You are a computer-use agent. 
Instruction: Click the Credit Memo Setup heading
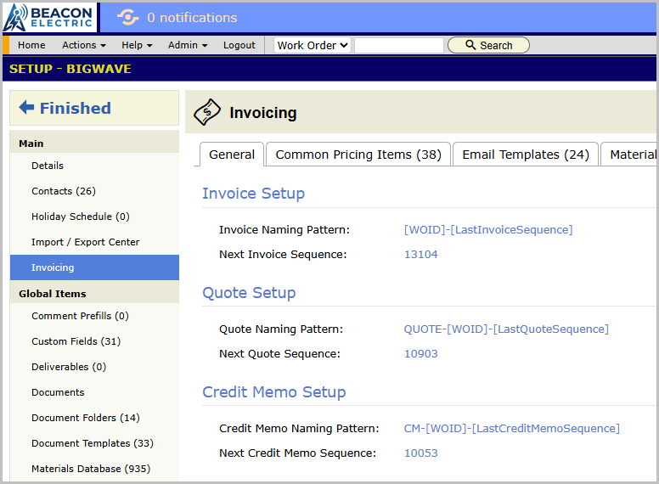pos(274,392)
